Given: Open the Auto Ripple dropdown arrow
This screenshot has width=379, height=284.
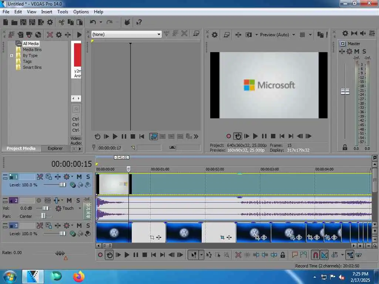Looking at the screenshot, I should tap(342, 255).
